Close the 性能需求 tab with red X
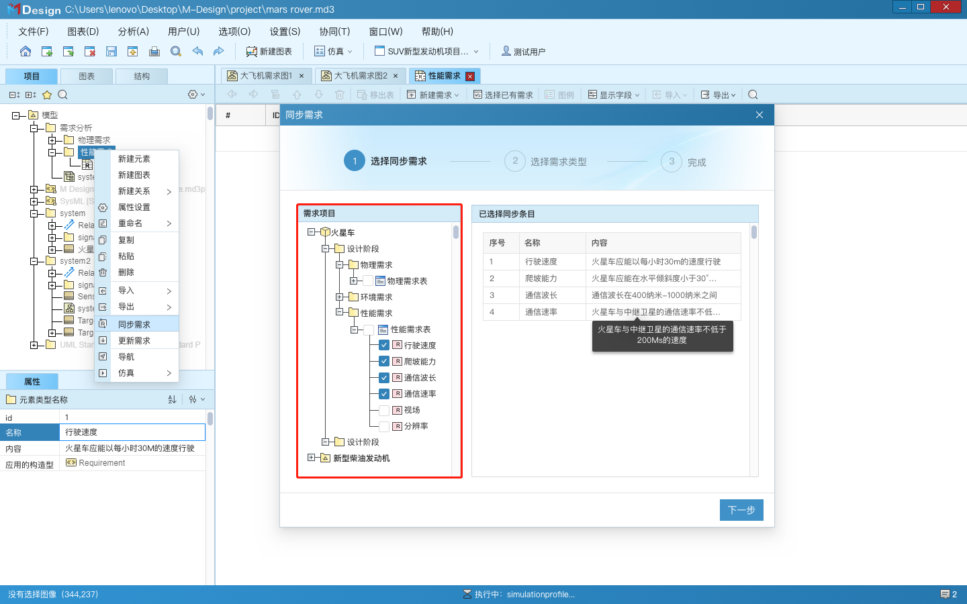The height and width of the screenshot is (604, 967). [470, 76]
